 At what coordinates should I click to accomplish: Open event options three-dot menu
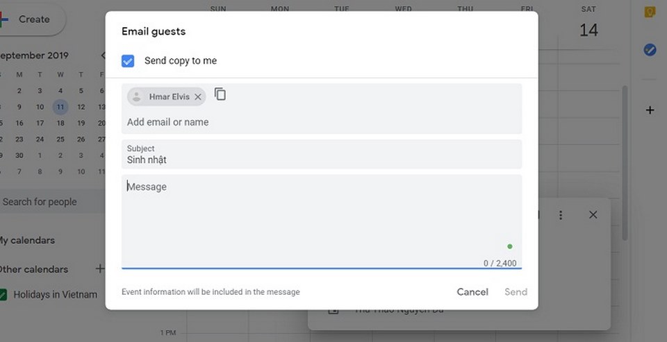[x=561, y=215]
